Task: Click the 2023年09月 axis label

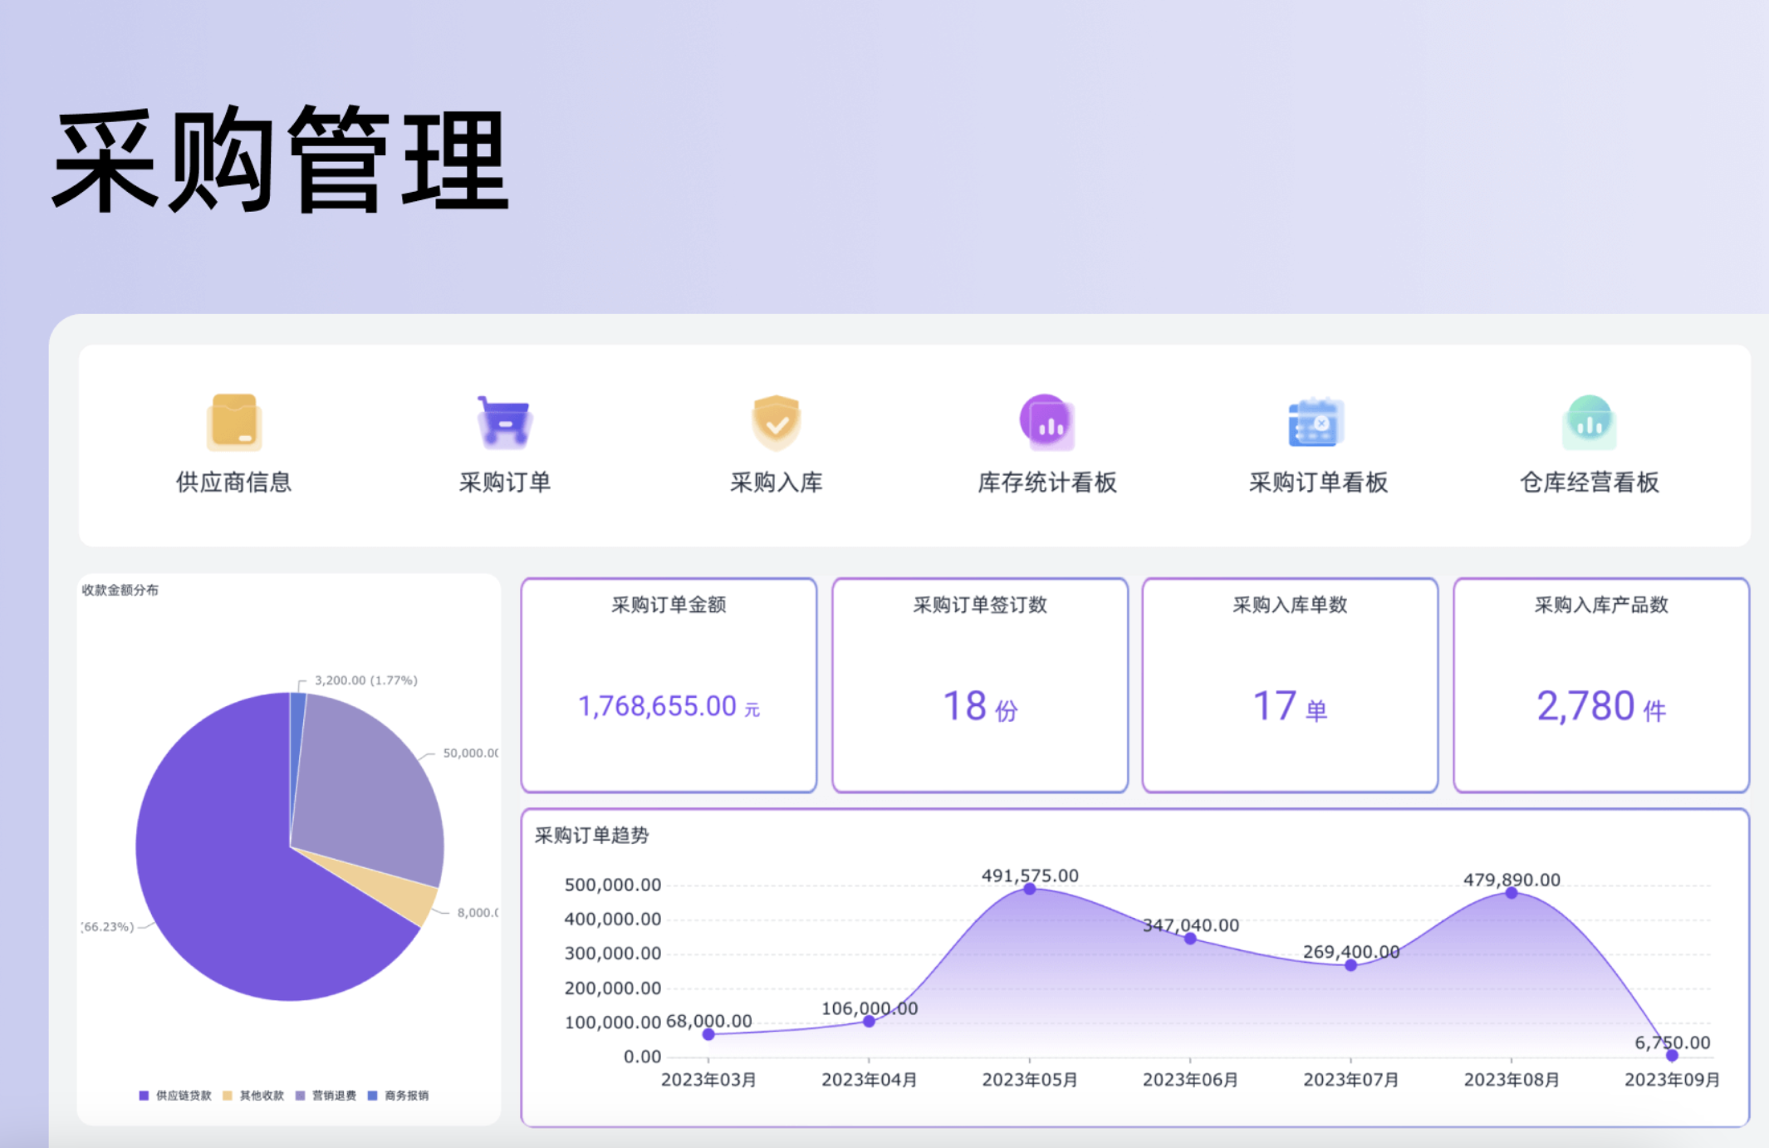Action: (1673, 1080)
